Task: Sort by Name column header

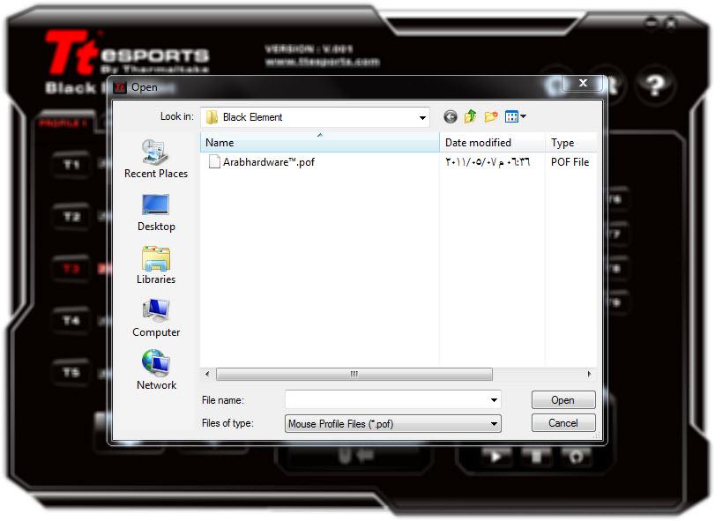Action: click(320, 143)
